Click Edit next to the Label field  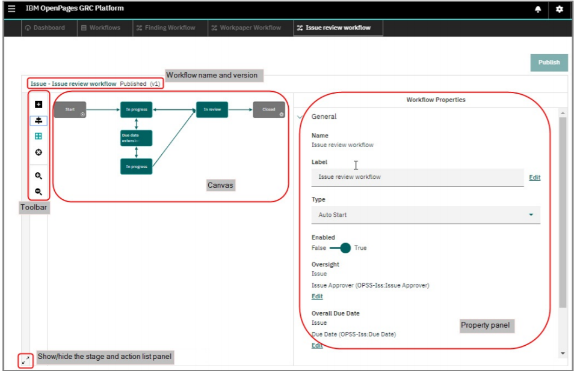click(x=535, y=178)
